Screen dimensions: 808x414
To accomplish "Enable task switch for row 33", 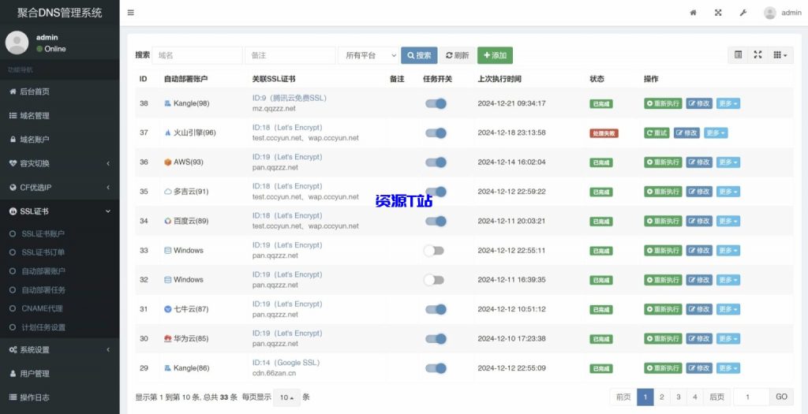I will tap(433, 251).
